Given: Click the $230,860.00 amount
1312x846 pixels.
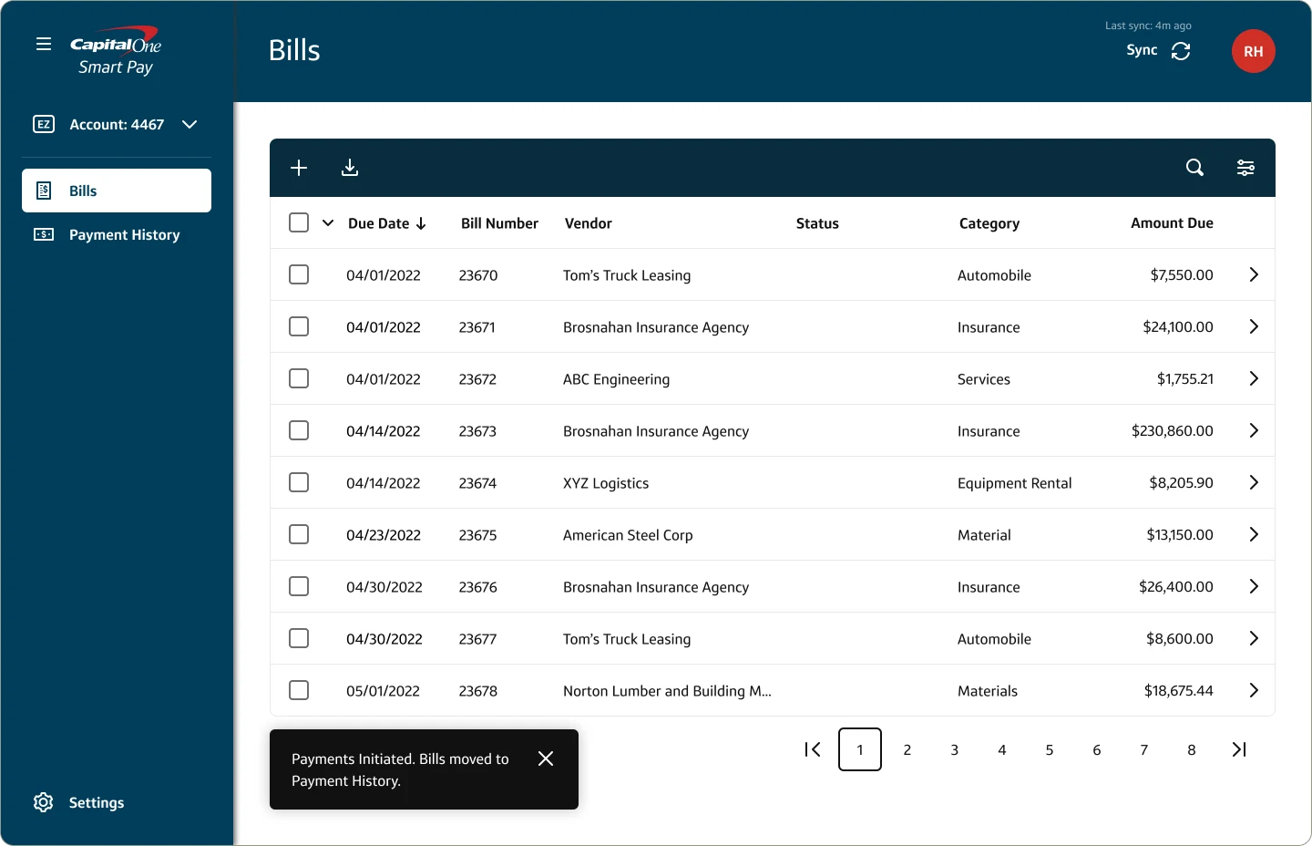Looking at the screenshot, I should click(1173, 431).
